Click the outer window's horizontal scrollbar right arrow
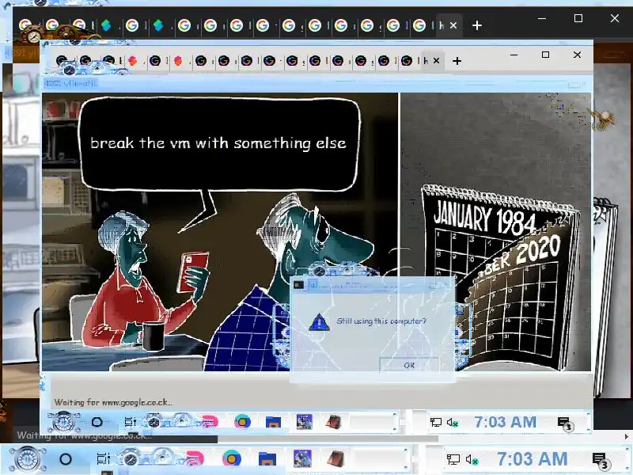633x475 pixels. pos(627,437)
